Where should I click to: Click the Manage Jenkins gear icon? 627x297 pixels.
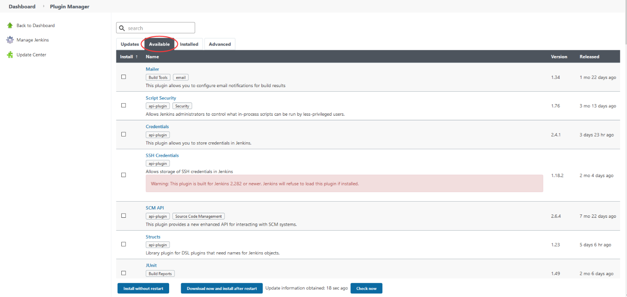pyautogui.click(x=10, y=40)
